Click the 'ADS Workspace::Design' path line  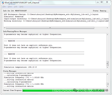pyautogui.click(x=51, y=14)
